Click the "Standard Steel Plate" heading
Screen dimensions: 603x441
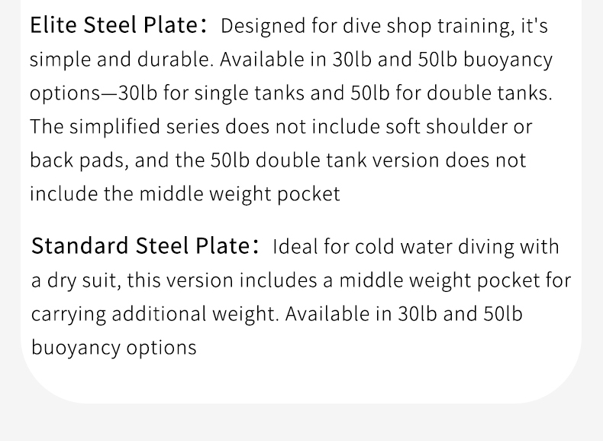point(140,246)
